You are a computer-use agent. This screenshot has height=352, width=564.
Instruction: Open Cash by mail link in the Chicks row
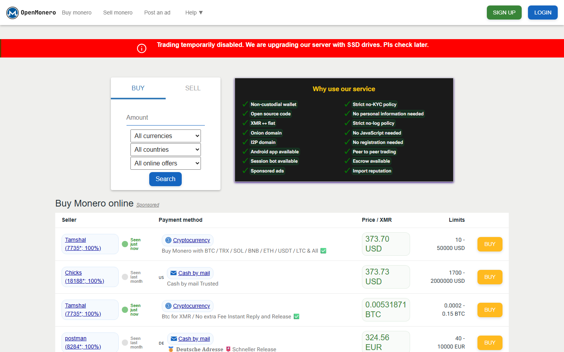pyautogui.click(x=194, y=273)
